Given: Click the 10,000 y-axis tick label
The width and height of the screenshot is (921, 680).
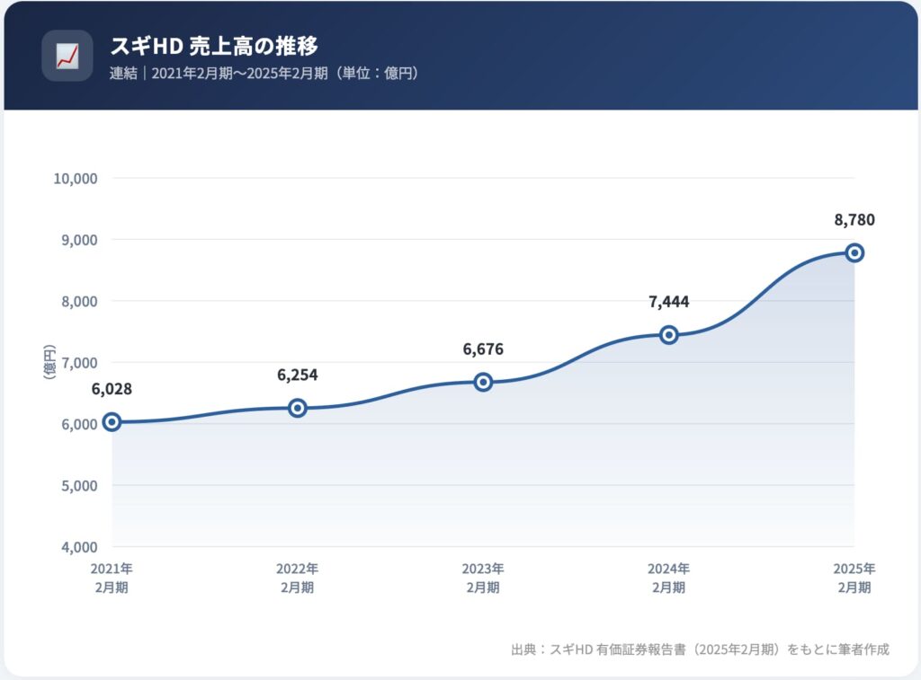Looking at the screenshot, I should (x=76, y=178).
